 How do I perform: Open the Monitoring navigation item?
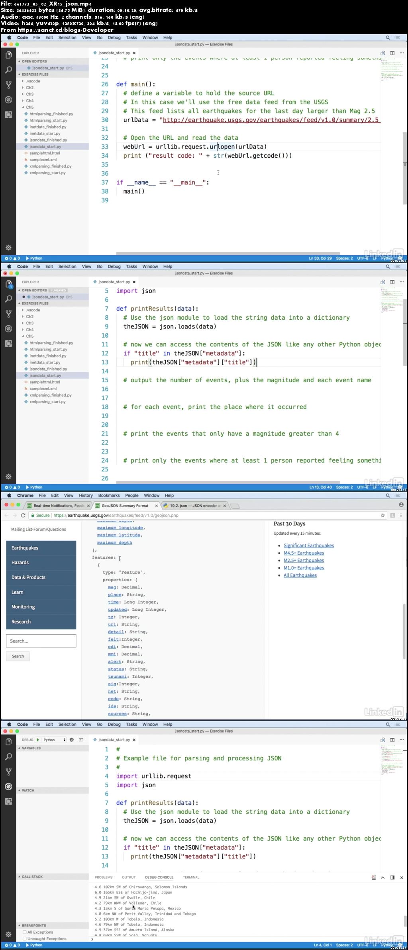[x=41, y=607]
